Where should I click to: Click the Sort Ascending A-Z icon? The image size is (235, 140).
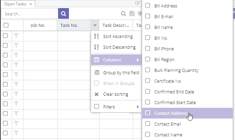click(96, 36)
